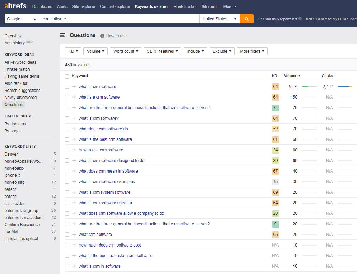
Task: Open the MoveoApps keywords list
Action: [24, 161]
